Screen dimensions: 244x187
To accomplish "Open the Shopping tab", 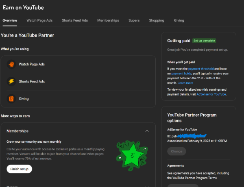I will click(157, 20).
